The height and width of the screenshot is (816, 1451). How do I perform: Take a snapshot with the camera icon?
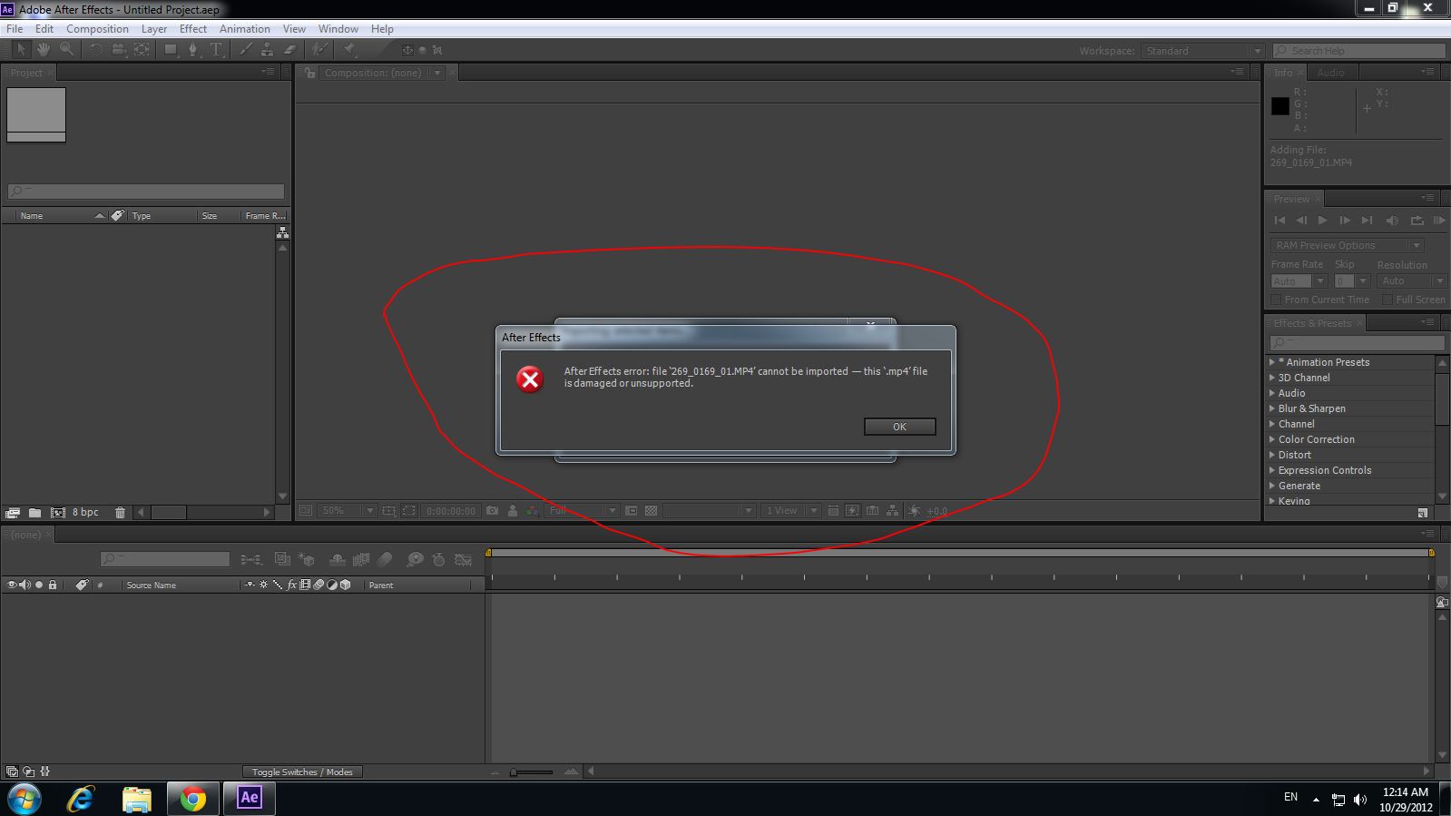492,511
